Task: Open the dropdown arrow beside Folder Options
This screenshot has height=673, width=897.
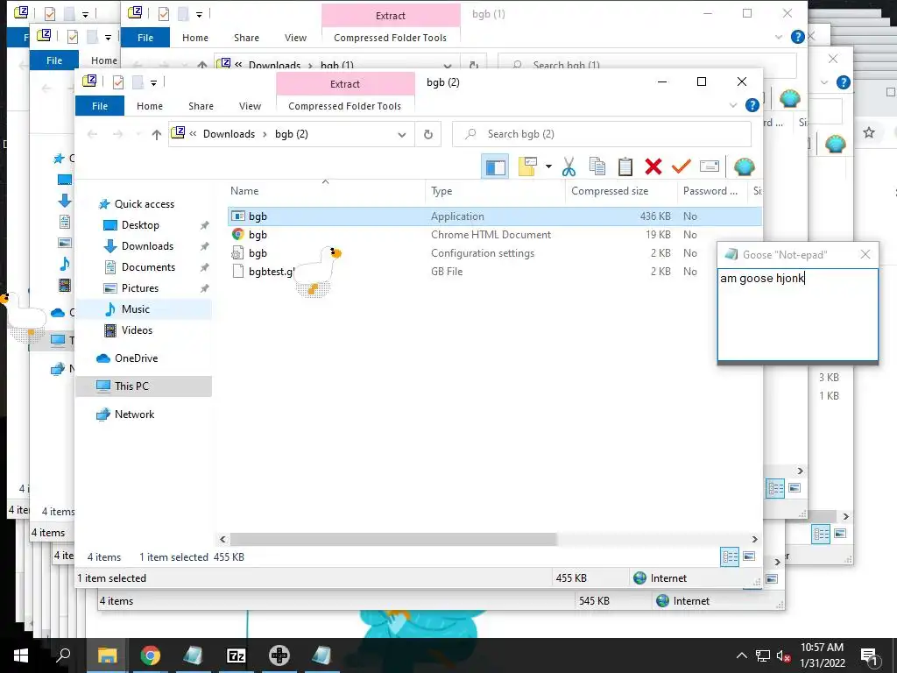Action: point(548,166)
